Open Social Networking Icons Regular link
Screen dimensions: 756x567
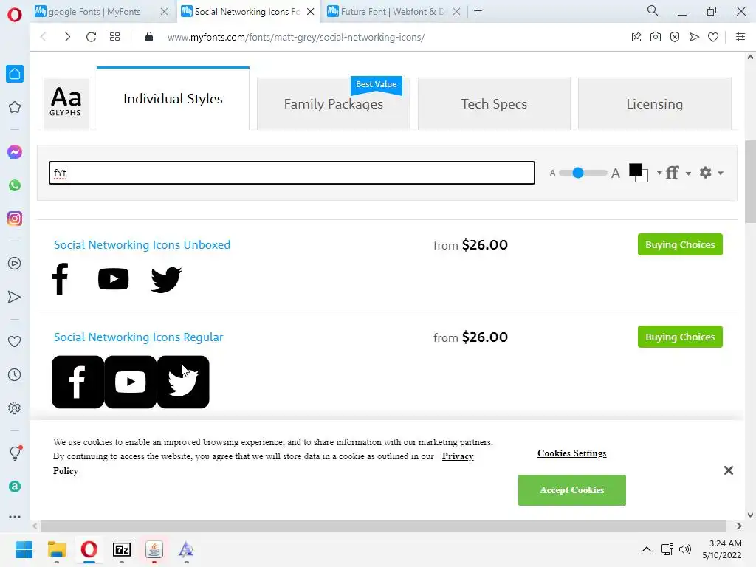(x=138, y=337)
